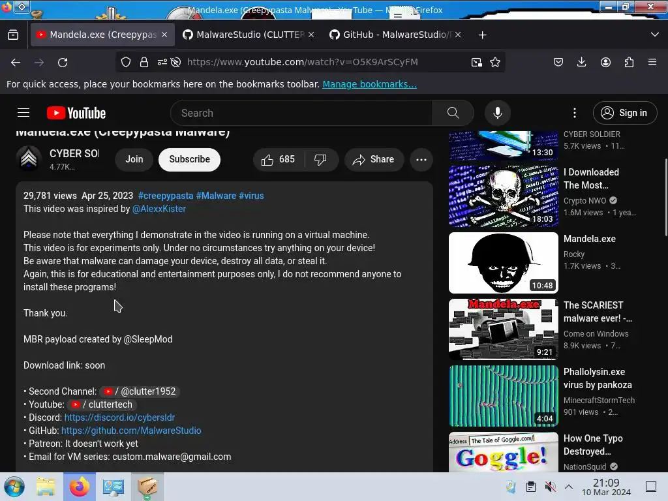The image size is (668, 501).
Task: Toggle muted volume tray icon
Action: coord(551,487)
